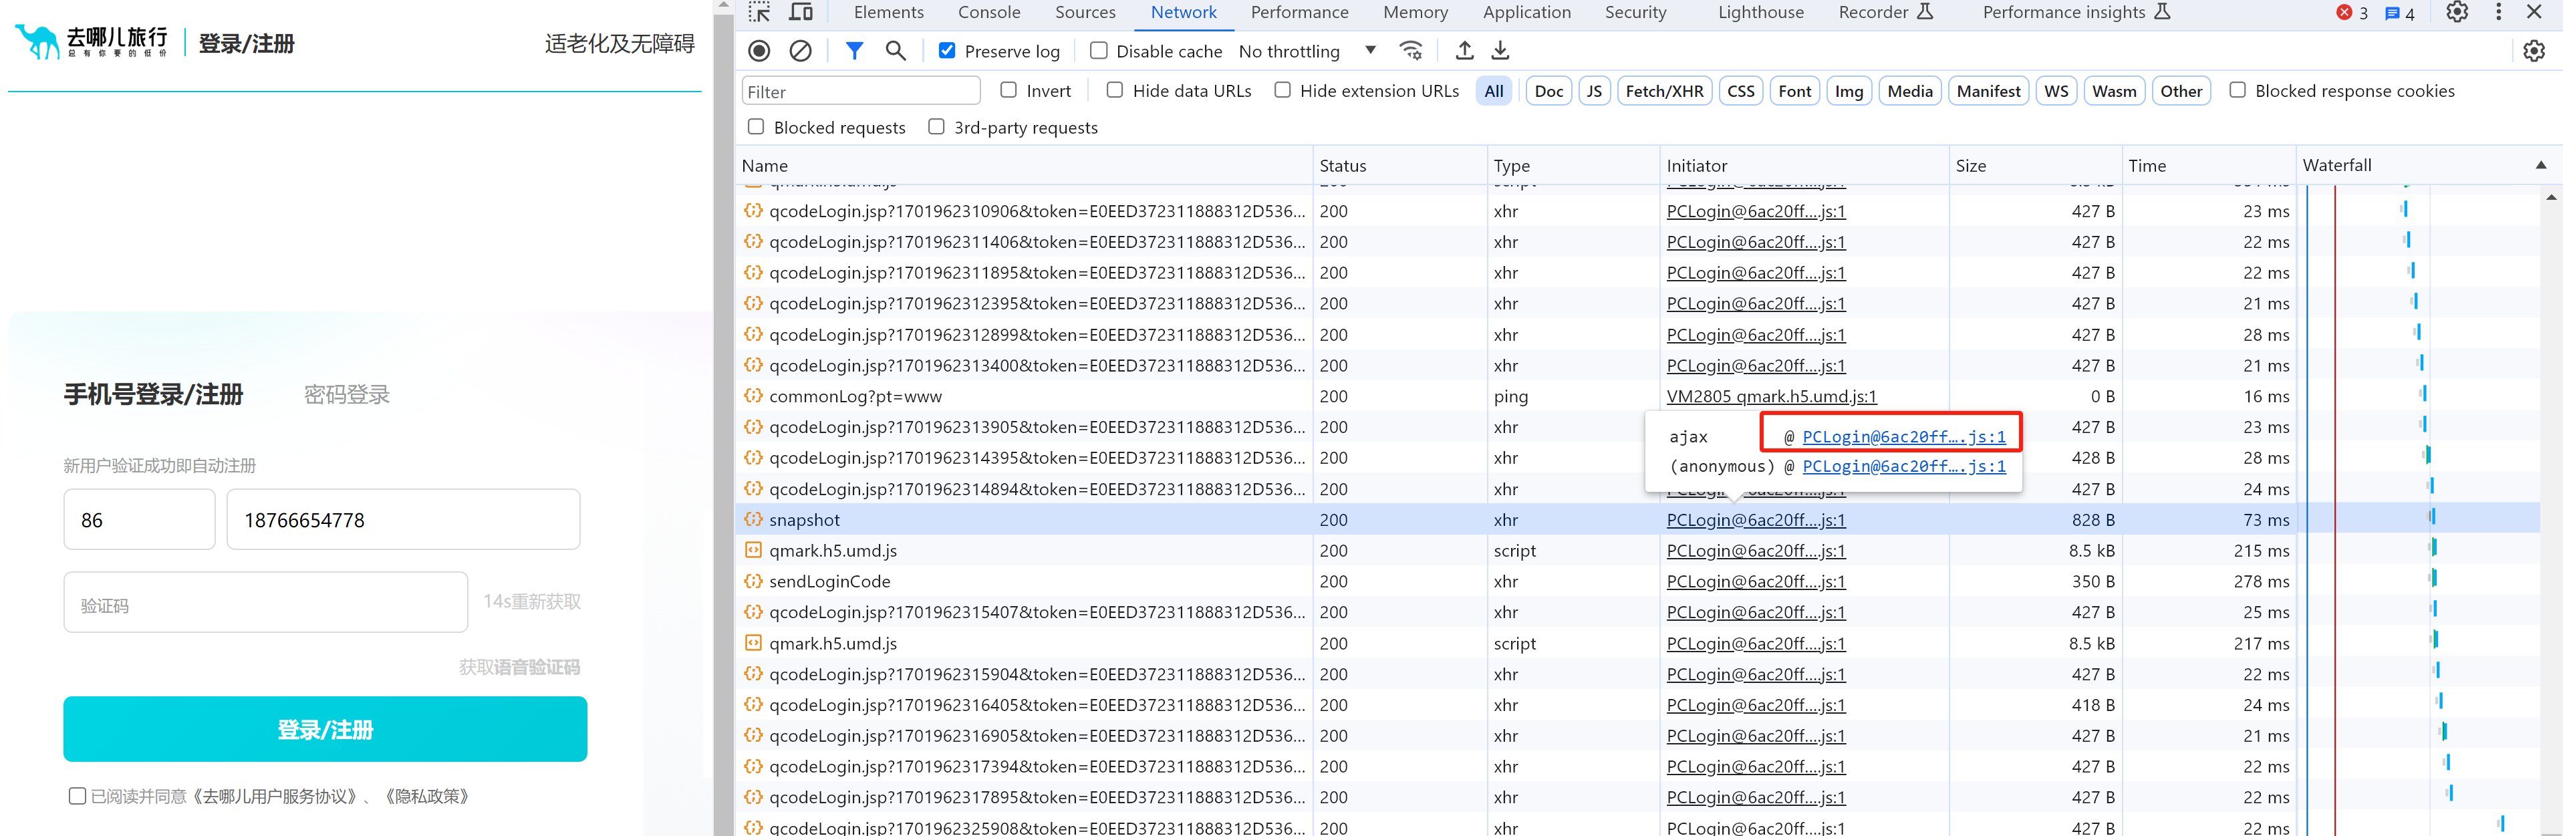The height and width of the screenshot is (836, 2563).
Task: Open the Security tab
Action: coord(1635,12)
